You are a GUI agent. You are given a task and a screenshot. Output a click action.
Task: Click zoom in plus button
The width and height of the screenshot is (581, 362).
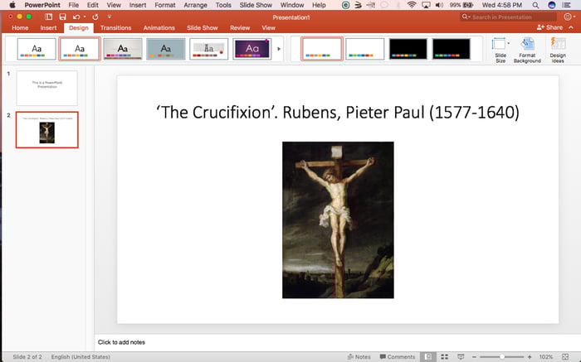point(530,357)
